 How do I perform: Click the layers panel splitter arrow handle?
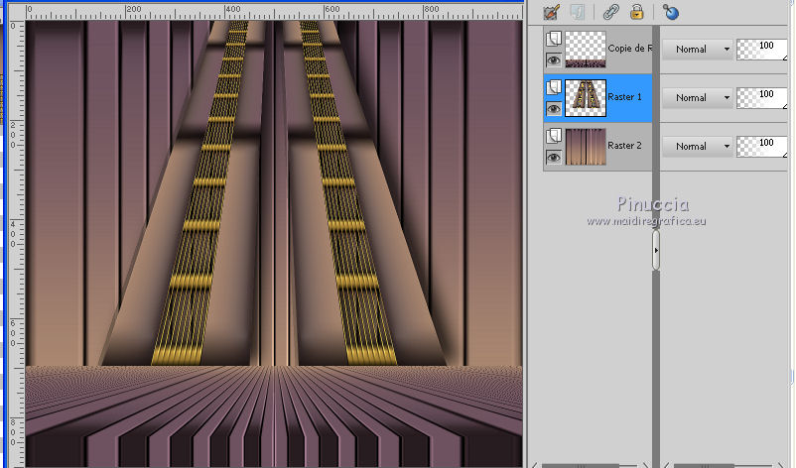pos(656,251)
